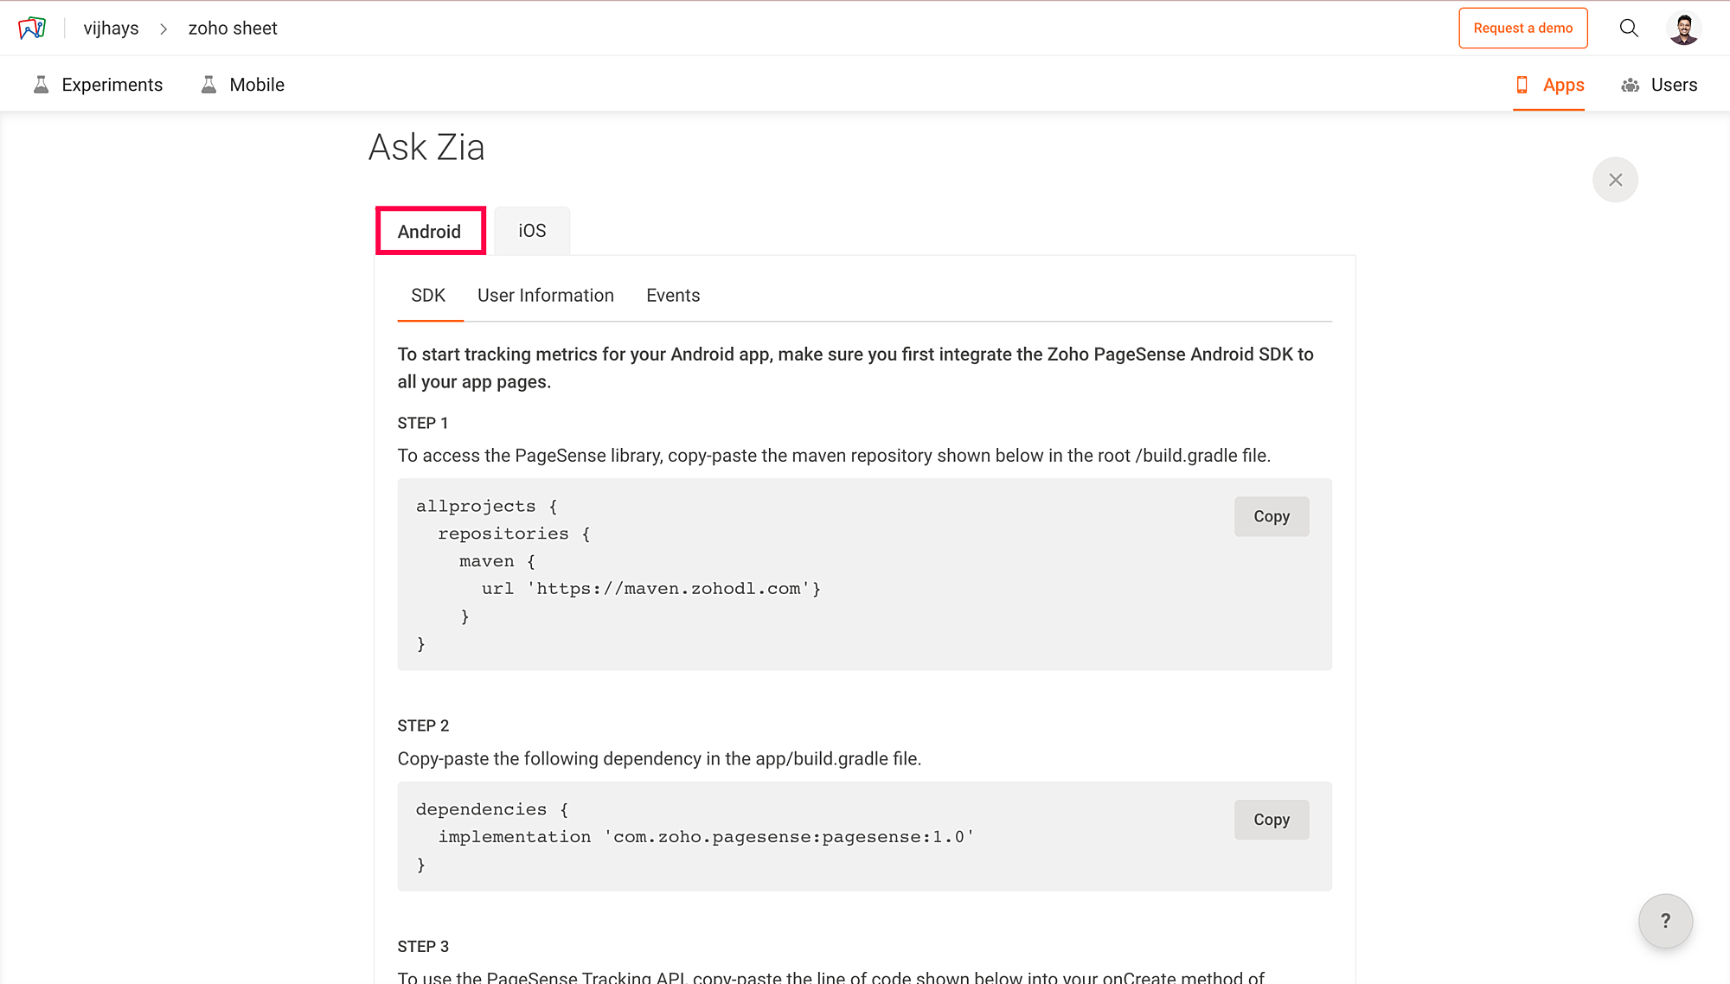Copy the dependencies code snippet
Screen dimensions: 1730x984
point(1271,820)
